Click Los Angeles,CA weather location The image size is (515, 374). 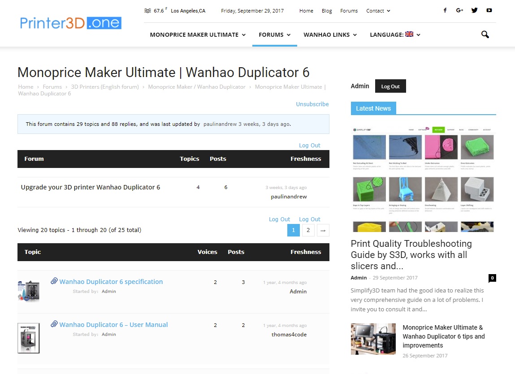(188, 11)
